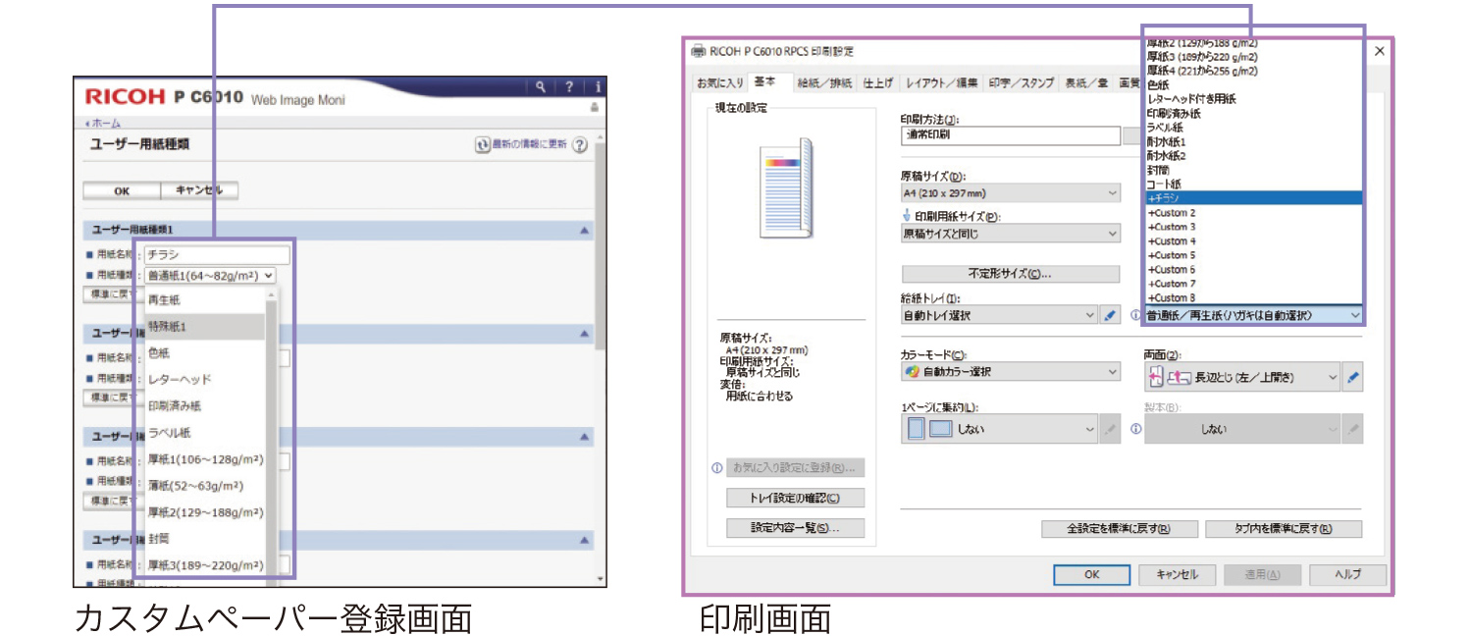Click the pencil edit icon next to 両面 dropdown

click(1353, 376)
